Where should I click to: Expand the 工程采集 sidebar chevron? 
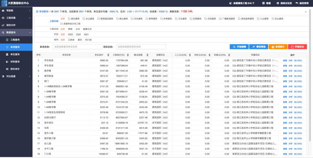[30, 18]
